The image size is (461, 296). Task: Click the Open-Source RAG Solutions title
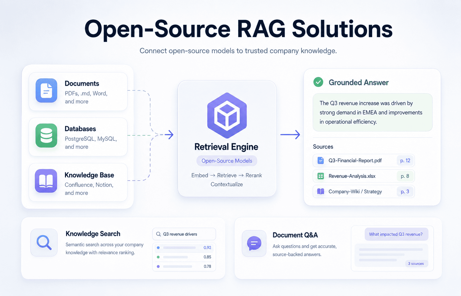tap(238, 30)
